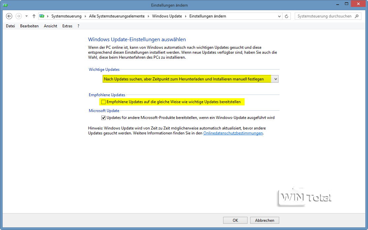The width and height of the screenshot is (368, 230).
Task: Click the Wichtige Updates section label
Action: [x=104, y=70]
